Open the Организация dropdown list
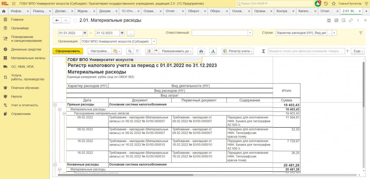This screenshot has height=179, width=370. pyautogui.click(x=154, y=41)
